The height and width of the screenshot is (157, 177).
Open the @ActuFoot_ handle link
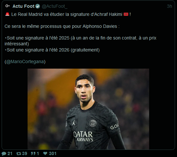point(54,6)
